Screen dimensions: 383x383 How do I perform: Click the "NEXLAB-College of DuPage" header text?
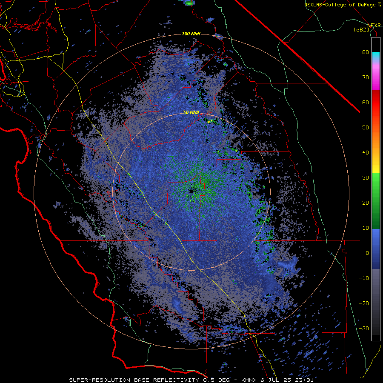pyautogui.click(x=340, y=5)
